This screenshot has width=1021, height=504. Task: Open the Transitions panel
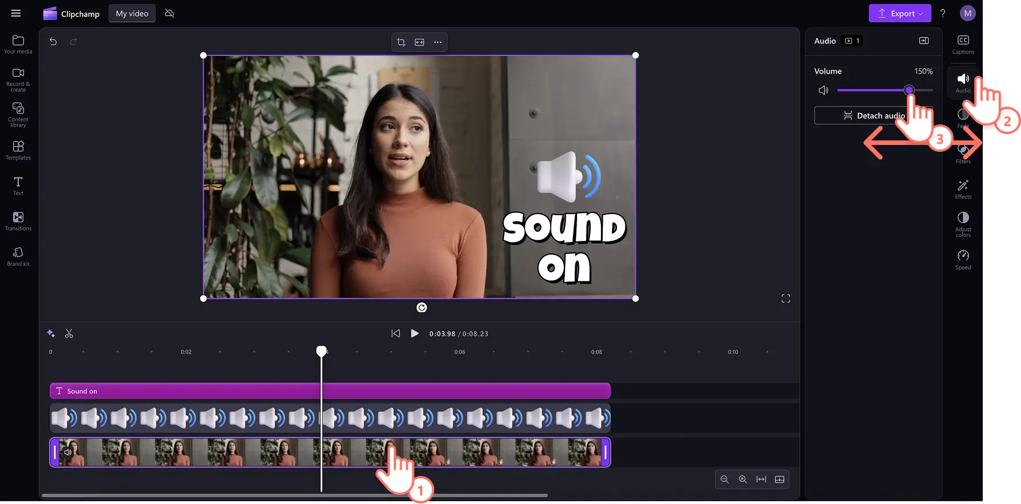(18, 221)
